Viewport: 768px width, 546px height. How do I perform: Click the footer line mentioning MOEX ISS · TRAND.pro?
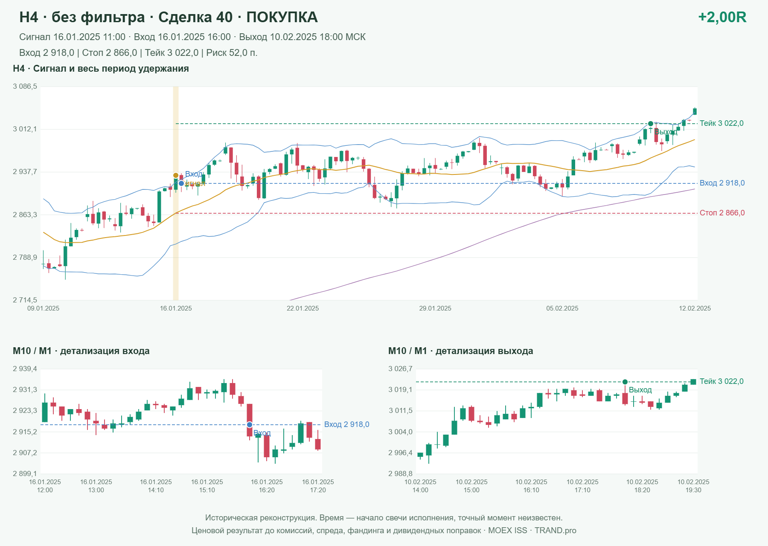click(384, 531)
